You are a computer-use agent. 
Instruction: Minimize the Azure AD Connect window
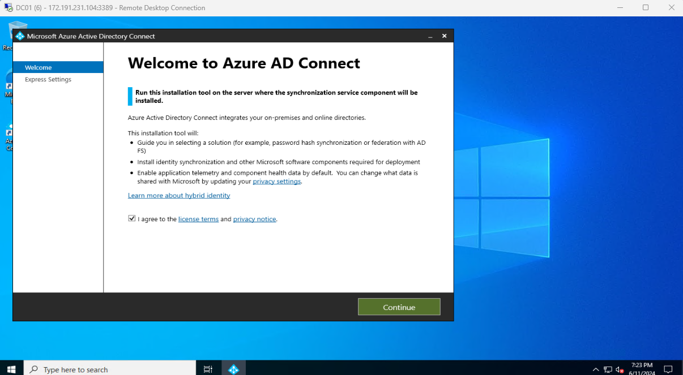click(430, 36)
